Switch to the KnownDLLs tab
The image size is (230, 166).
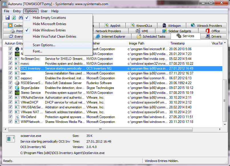coord(142,25)
